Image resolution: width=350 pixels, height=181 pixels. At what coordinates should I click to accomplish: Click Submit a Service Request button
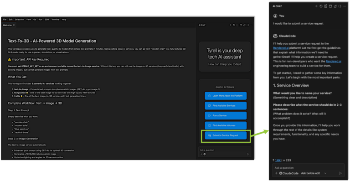[226, 135]
